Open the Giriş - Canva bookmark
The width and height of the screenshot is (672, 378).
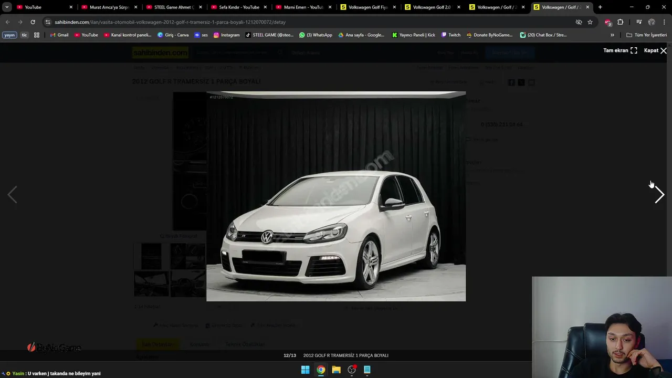pyautogui.click(x=173, y=35)
